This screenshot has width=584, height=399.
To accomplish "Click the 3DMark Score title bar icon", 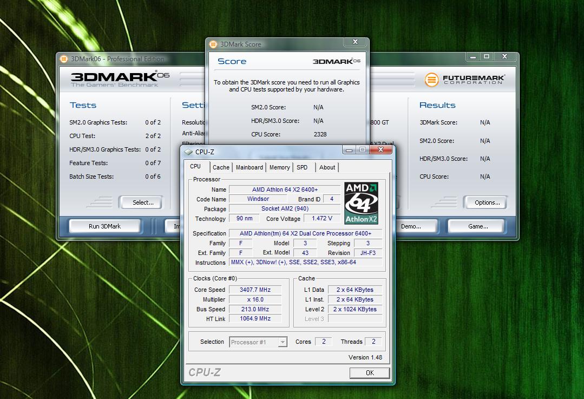I will point(213,44).
